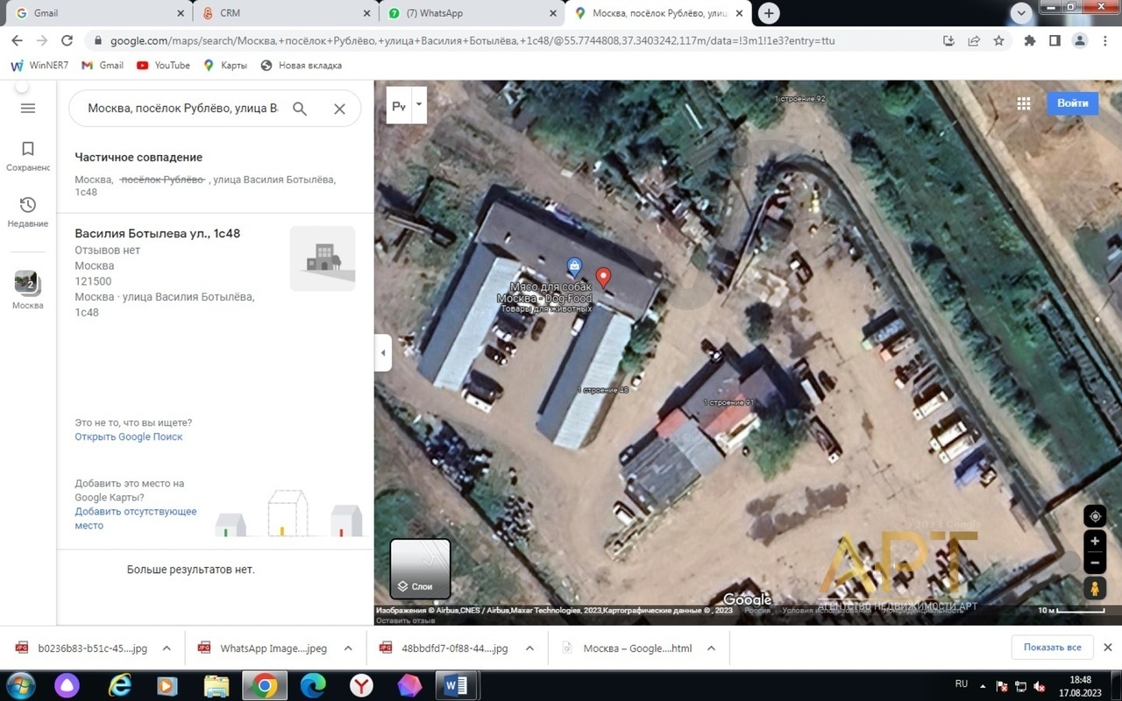Open the Открыть Google Поиск link
The height and width of the screenshot is (701, 1122).
[x=129, y=436]
